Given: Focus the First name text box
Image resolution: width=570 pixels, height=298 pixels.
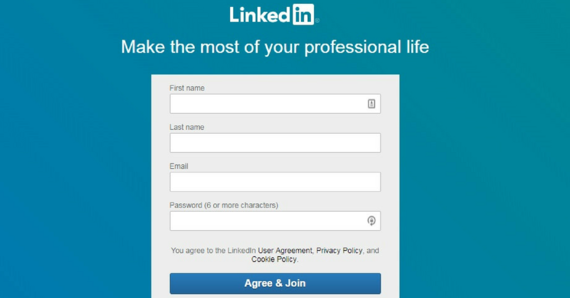Looking at the screenshot, I should (x=275, y=104).
